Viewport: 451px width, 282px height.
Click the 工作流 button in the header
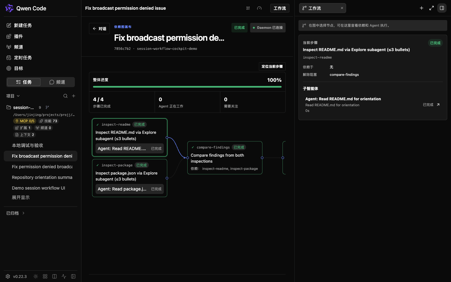[280, 8]
